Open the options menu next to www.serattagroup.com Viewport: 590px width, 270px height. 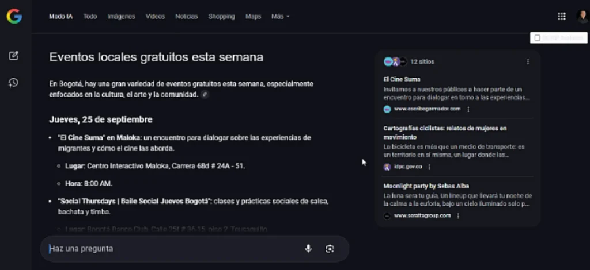click(458, 216)
